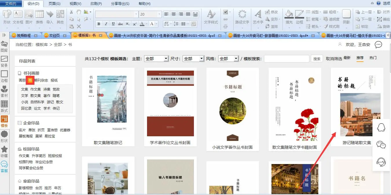
Task: Open the 素材 sidebar panel
Action: coord(4,92)
